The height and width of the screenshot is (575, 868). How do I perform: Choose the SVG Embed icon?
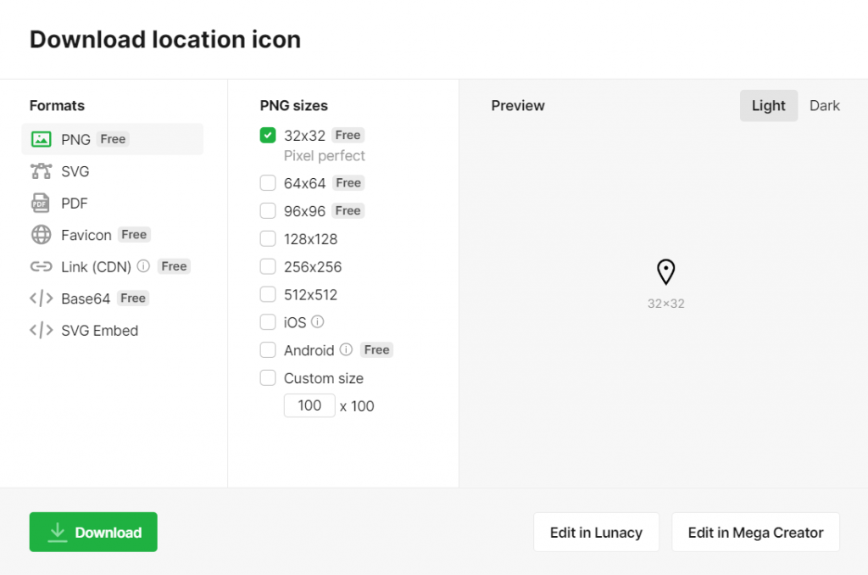pyautogui.click(x=42, y=330)
